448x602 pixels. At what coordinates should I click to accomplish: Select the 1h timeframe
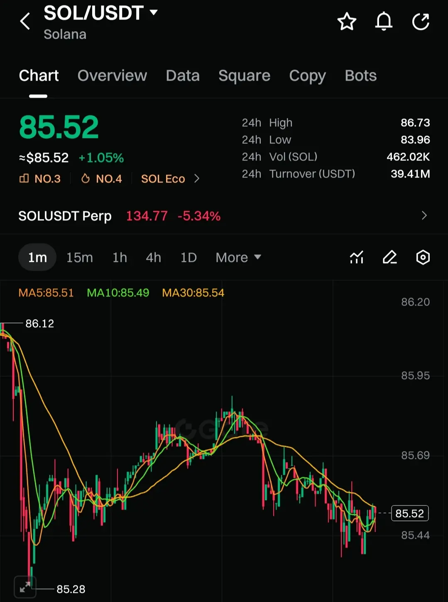pos(120,257)
